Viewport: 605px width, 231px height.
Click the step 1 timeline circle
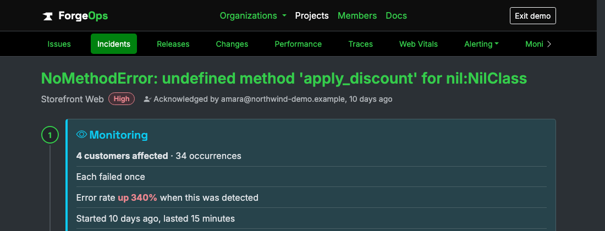tap(50, 135)
